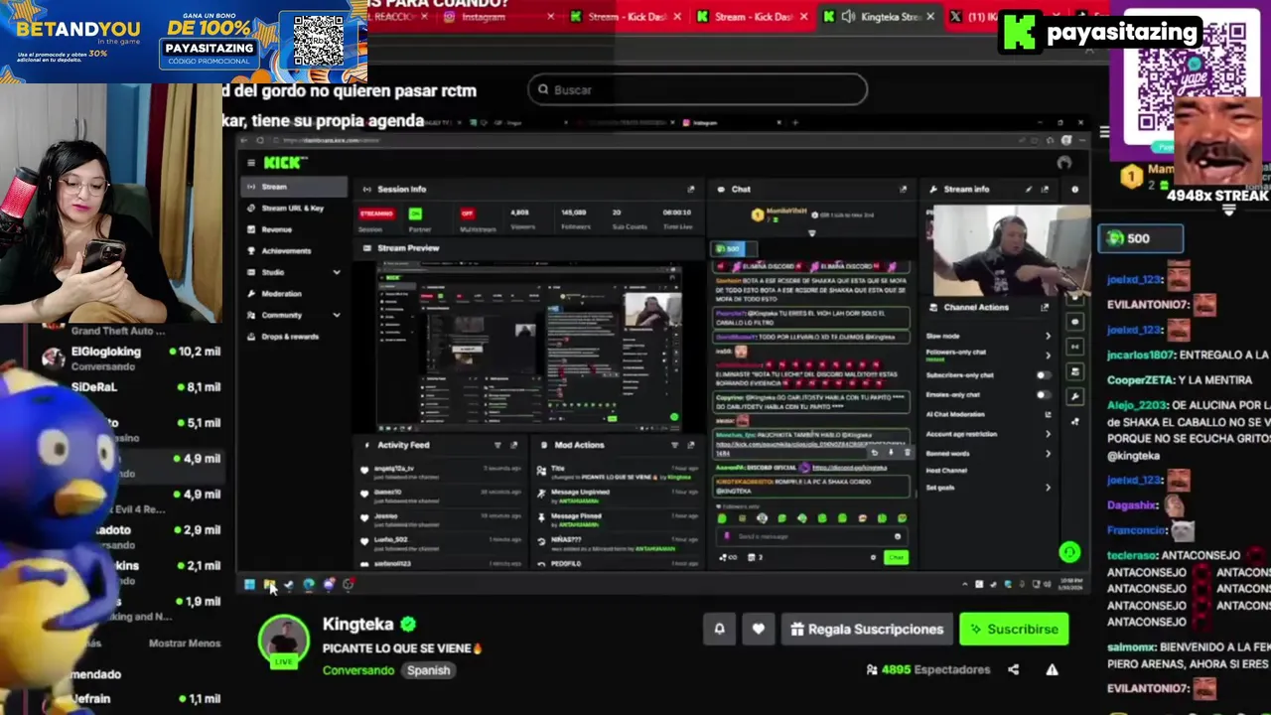Pop out the Session Info panel
1271x715 pixels.
tap(691, 189)
